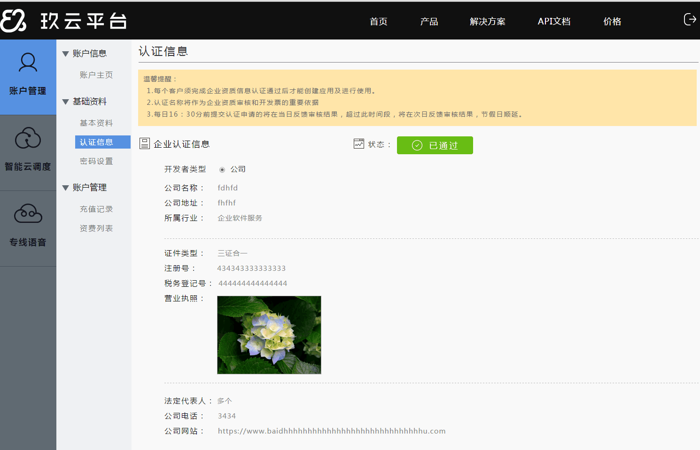Click the 账户信息 section heading
Screen dimensions: 700x450
point(90,54)
